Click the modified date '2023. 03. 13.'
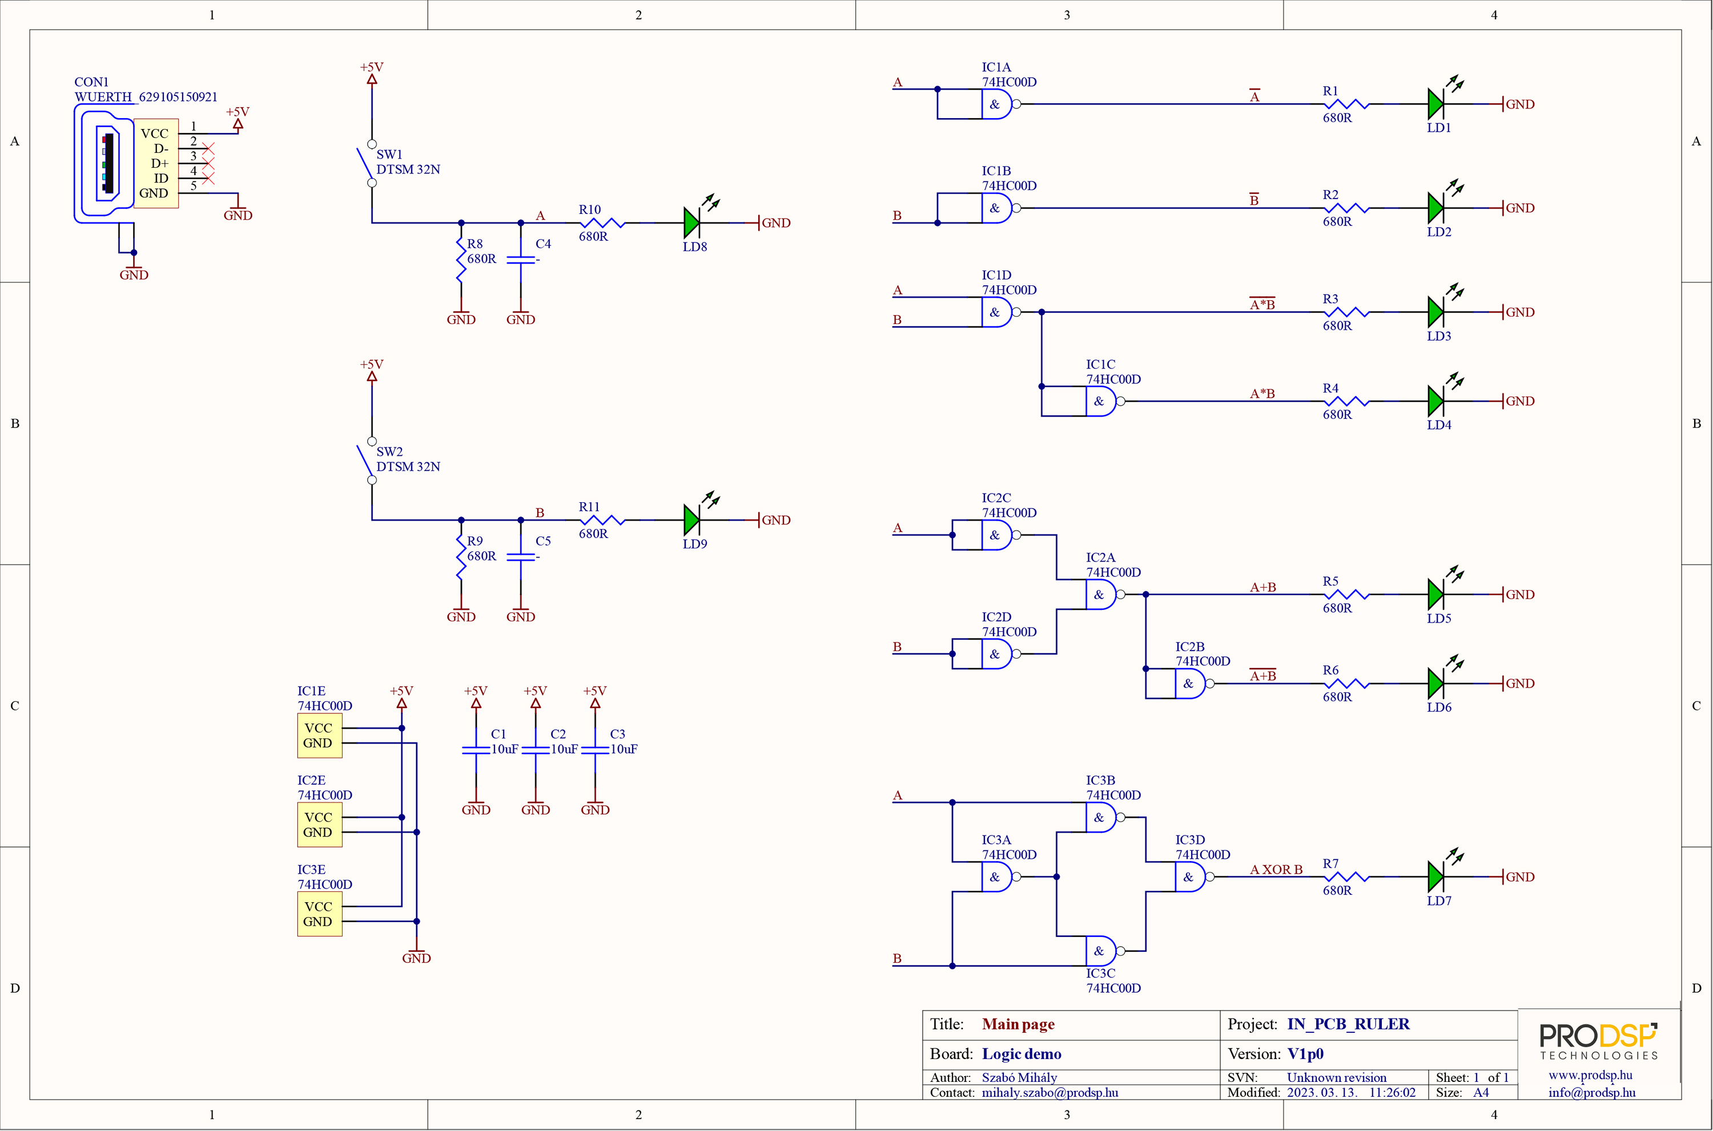This screenshot has height=1131, width=1713. tap(1322, 1092)
